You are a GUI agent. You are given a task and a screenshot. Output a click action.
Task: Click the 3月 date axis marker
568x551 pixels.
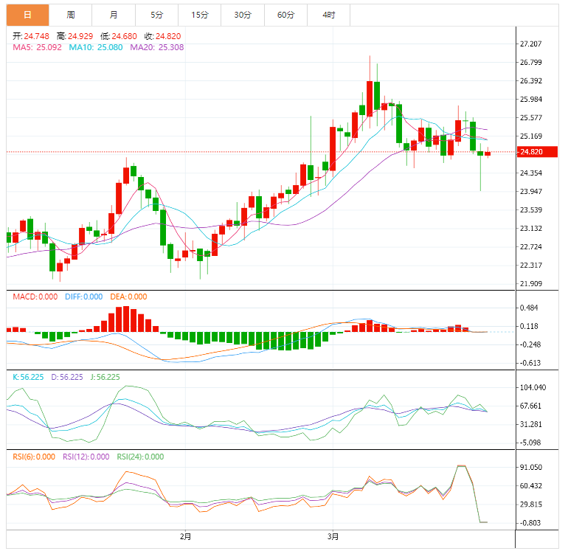click(x=333, y=536)
